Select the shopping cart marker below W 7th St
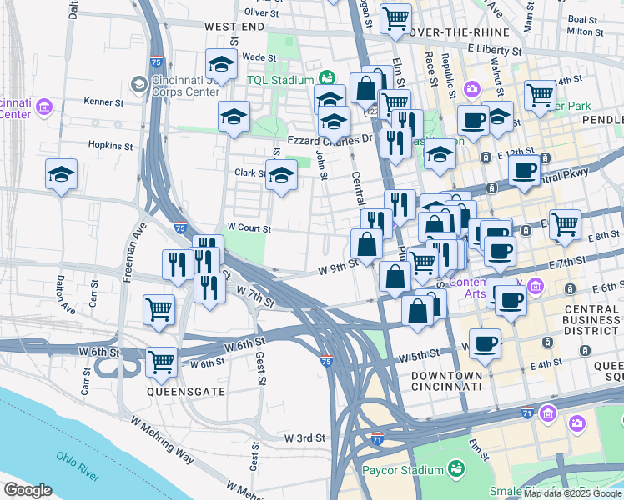 159,311
